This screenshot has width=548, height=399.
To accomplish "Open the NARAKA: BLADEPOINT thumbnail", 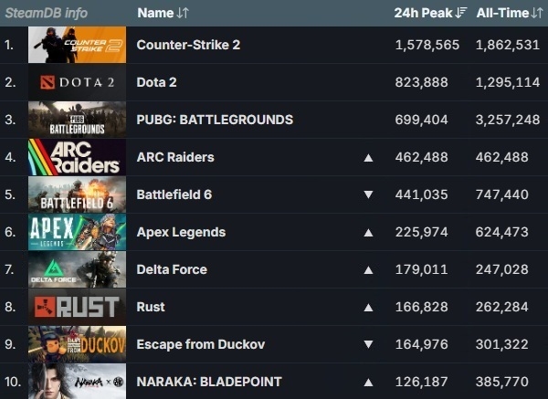I will click(77, 382).
